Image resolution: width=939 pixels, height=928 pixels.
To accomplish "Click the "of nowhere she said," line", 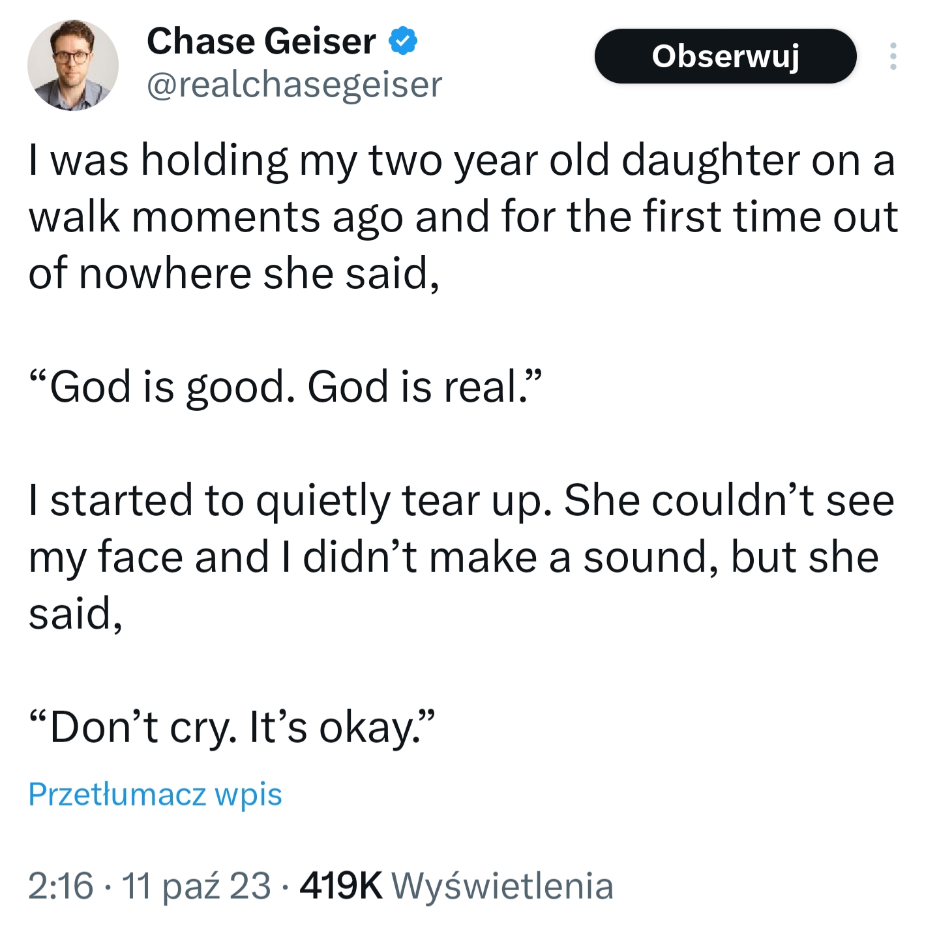I will click(x=233, y=273).
